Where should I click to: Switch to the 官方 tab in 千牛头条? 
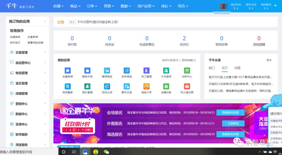tap(225, 68)
